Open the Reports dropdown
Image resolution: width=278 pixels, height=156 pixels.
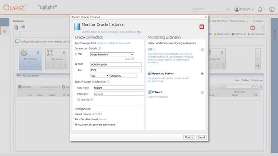point(259,21)
